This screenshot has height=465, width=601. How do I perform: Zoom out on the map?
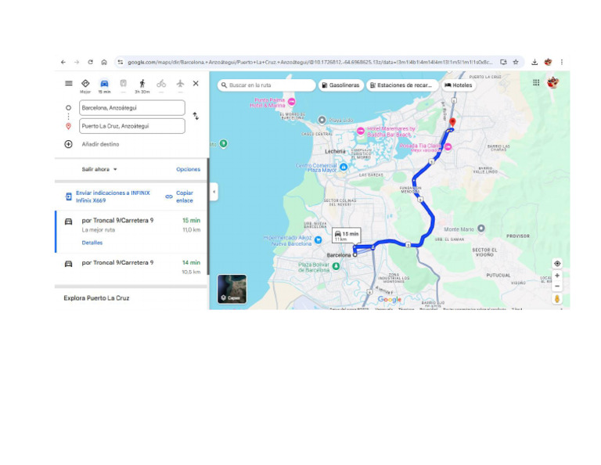coord(557,287)
